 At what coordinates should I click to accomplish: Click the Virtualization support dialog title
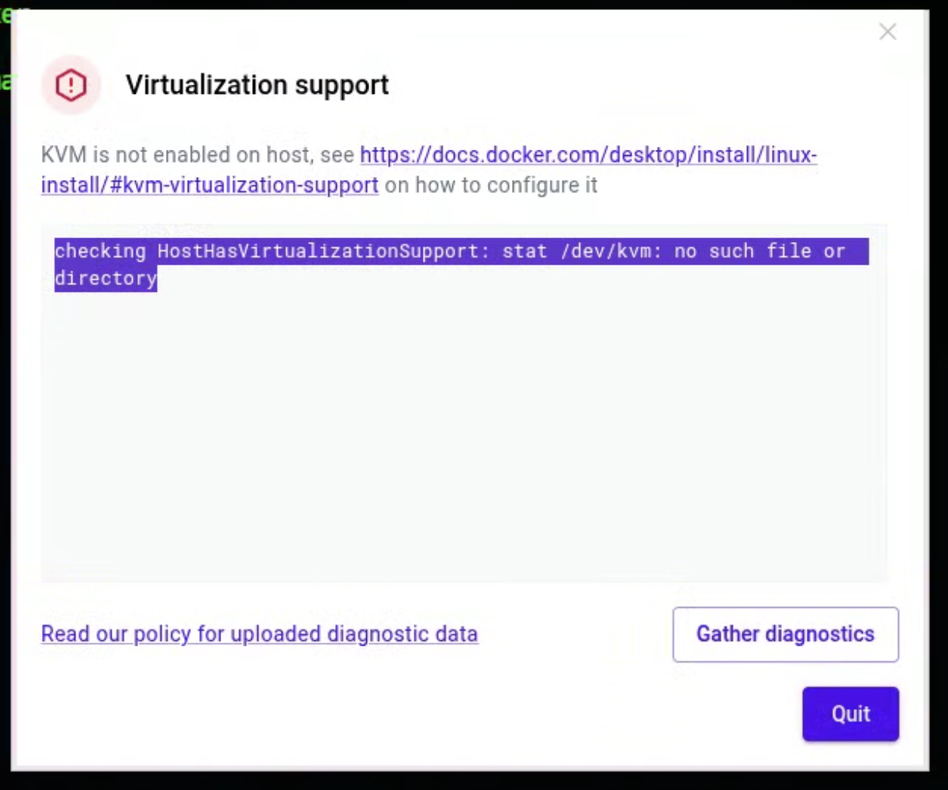tap(257, 85)
